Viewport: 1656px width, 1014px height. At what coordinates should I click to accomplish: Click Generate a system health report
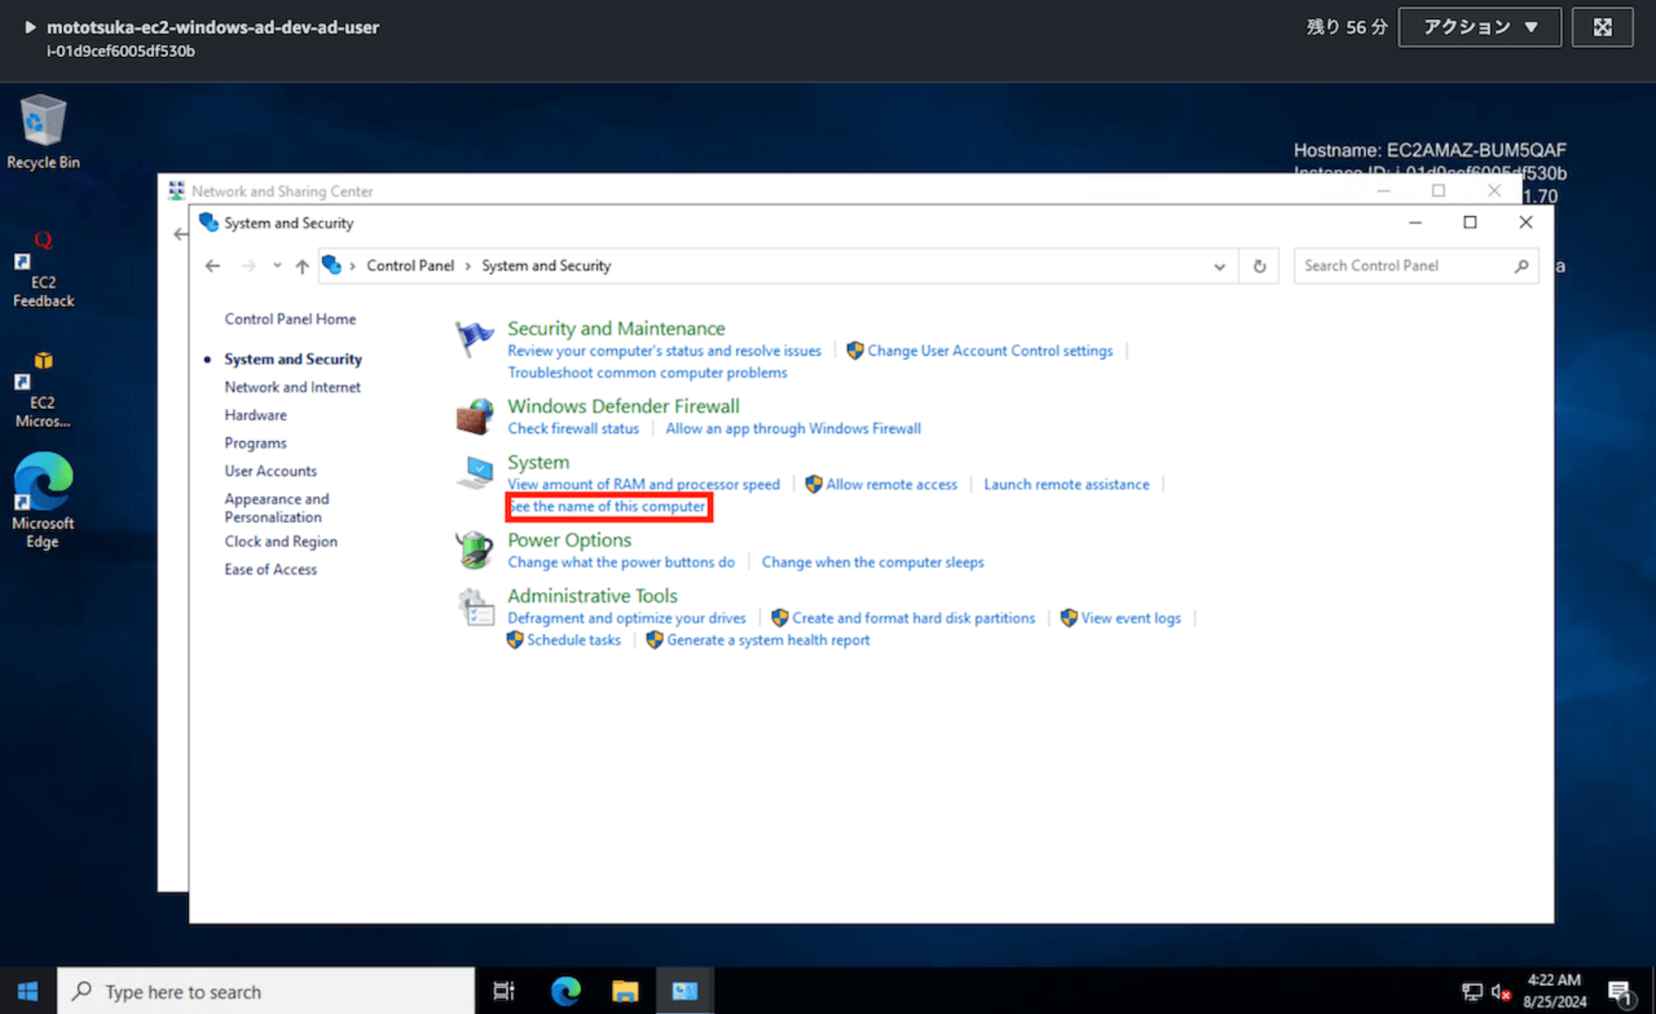pyautogui.click(x=767, y=639)
